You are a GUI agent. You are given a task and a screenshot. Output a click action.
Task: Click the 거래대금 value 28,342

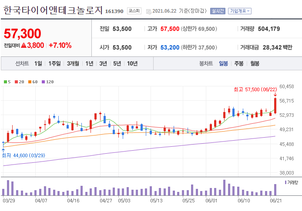pyautogui.click(x=272, y=47)
